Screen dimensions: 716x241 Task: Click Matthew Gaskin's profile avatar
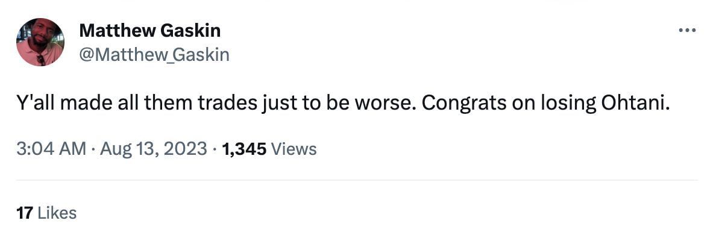(40, 42)
